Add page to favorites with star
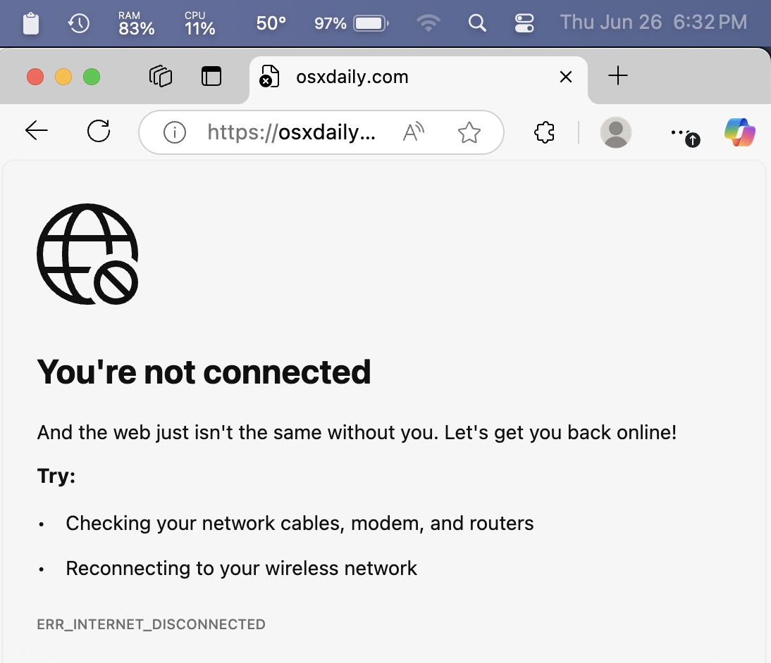This screenshot has height=663, width=771. pyautogui.click(x=469, y=132)
